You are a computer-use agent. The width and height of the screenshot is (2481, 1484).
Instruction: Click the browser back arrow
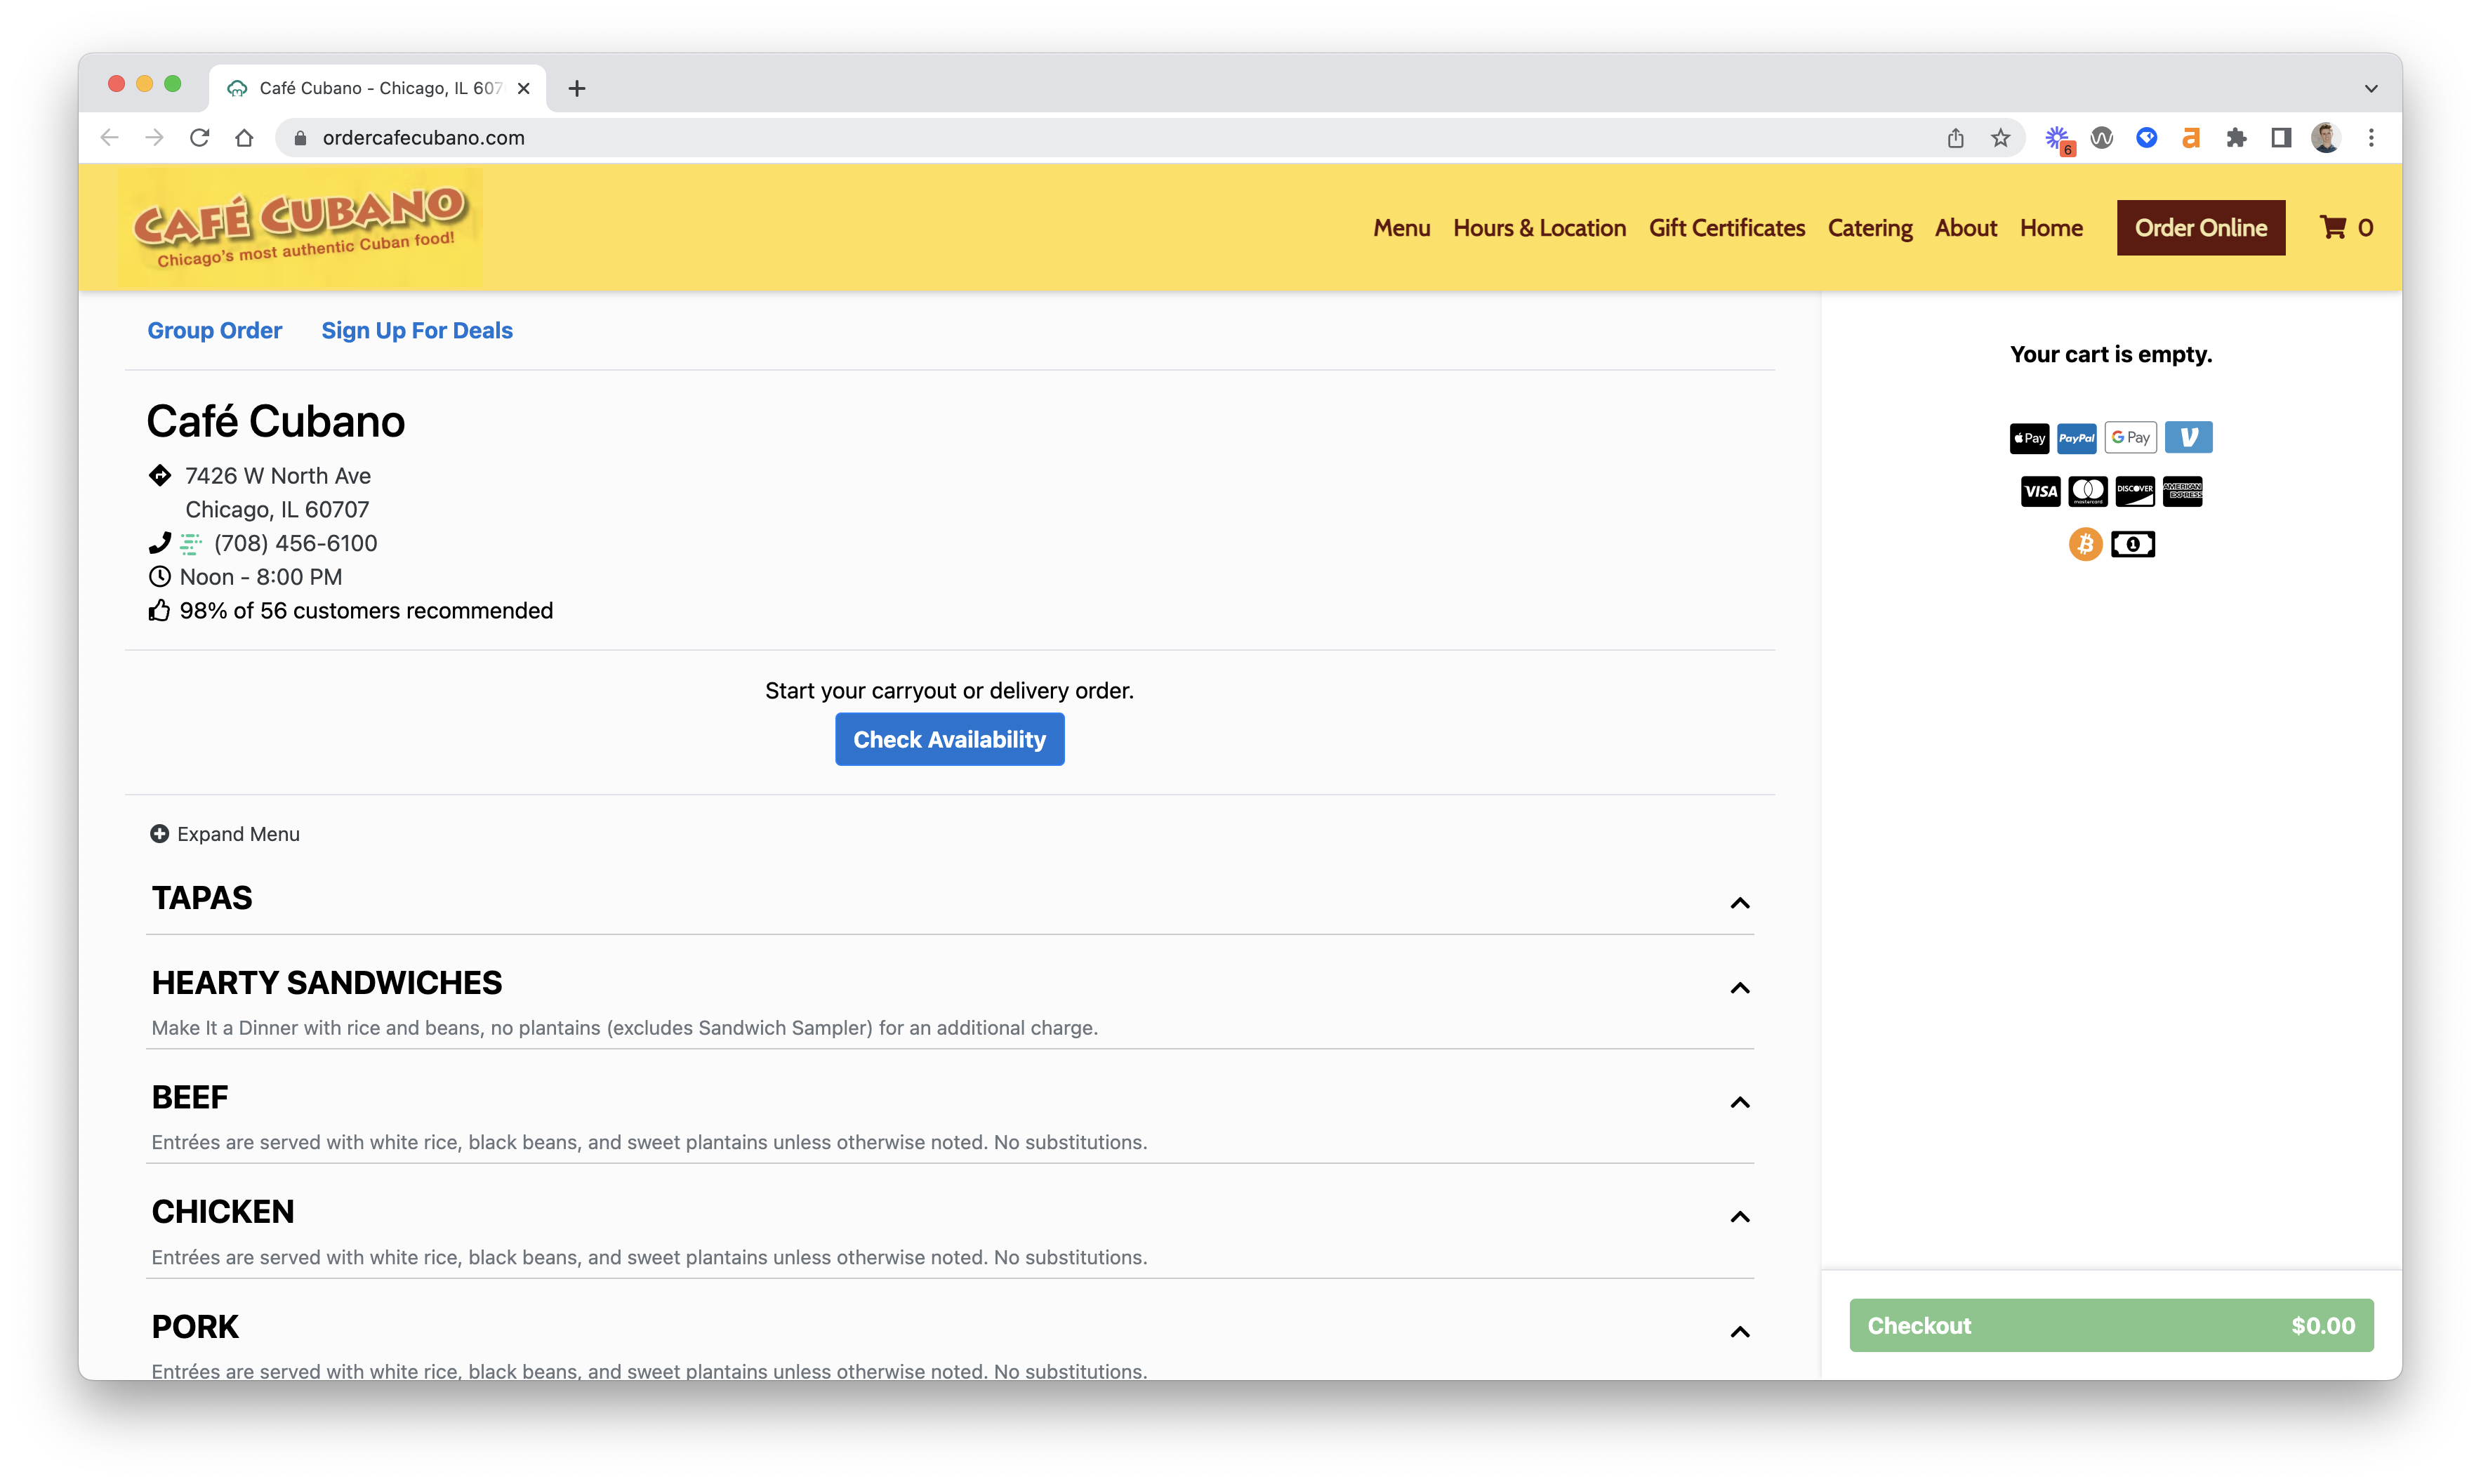(110, 138)
